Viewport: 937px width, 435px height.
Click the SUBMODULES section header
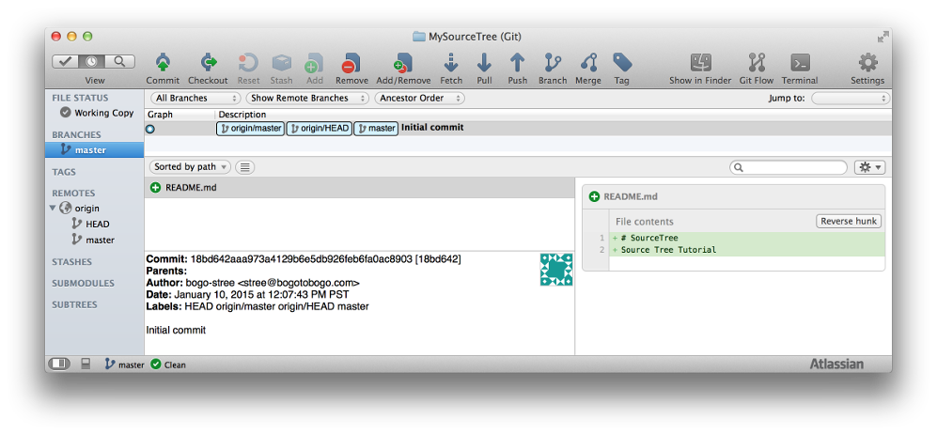pyautogui.click(x=83, y=283)
